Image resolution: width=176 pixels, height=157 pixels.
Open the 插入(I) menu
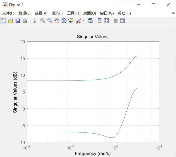57,13
